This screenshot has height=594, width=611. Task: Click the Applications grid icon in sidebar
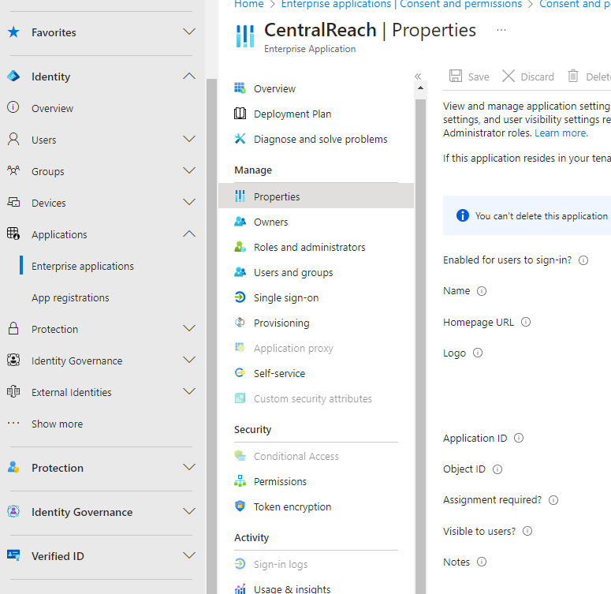coord(13,234)
